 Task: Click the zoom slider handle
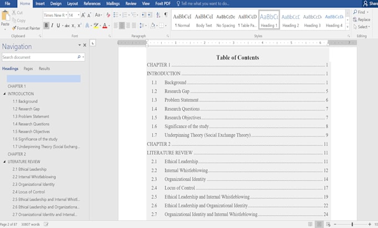click(x=352, y=224)
